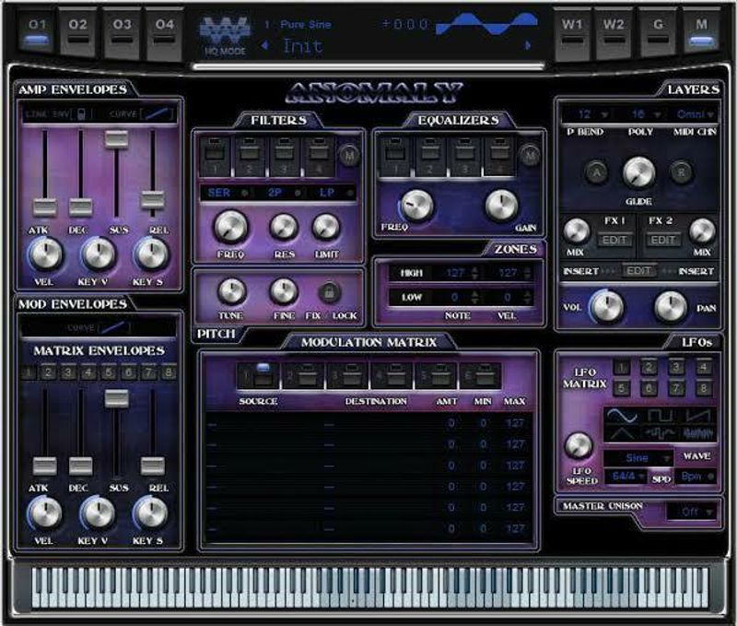Viewport: 737px width, 626px height.
Task: Select the sawtooth LFO waveform icon
Action: coord(699,416)
